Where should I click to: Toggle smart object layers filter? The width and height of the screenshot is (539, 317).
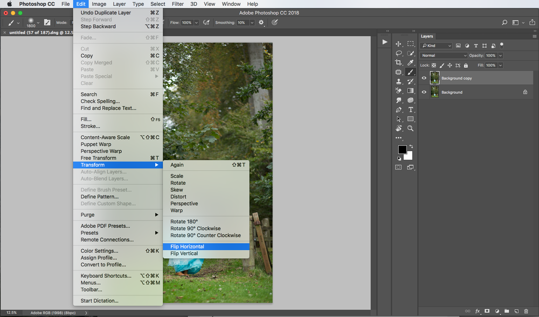(493, 46)
